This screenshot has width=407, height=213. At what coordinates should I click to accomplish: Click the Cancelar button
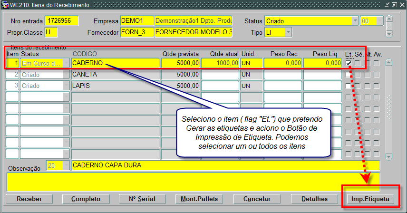tap(257, 199)
